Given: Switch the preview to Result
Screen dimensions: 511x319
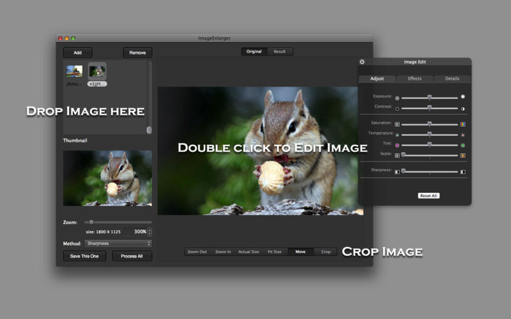Looking at the screenshot, I should [280, 52].
